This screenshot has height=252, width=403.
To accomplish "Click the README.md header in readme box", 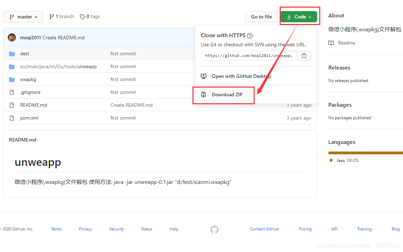I will click(x=23, y=140).
